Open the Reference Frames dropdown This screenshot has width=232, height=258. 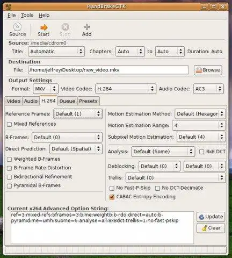click(x=78, y=114)
